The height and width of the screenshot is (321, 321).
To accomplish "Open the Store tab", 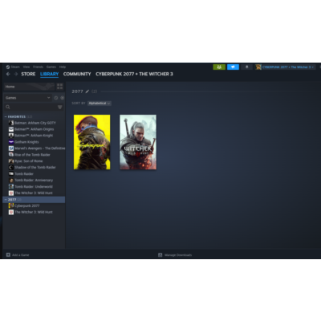I will [28, 74].
